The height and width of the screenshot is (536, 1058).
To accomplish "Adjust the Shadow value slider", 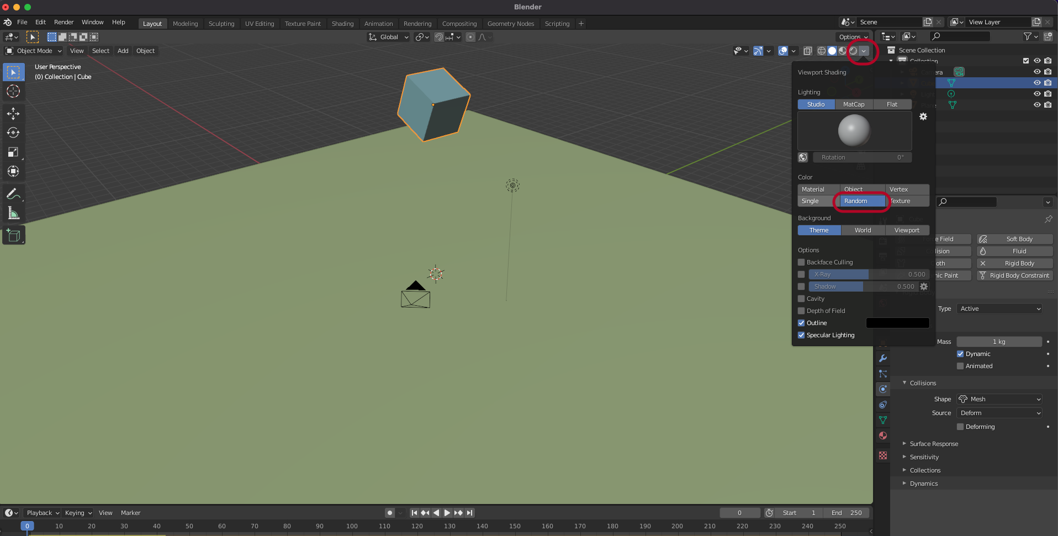I will coord(863,286).
